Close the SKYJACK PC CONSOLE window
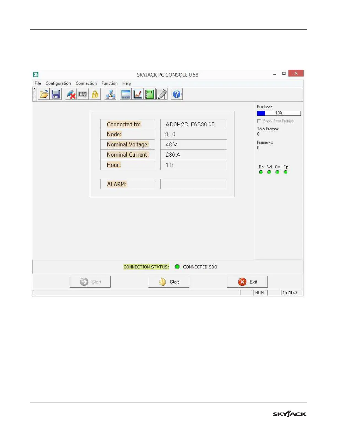This screenshot has width=337, height=436. click(296, 73)
